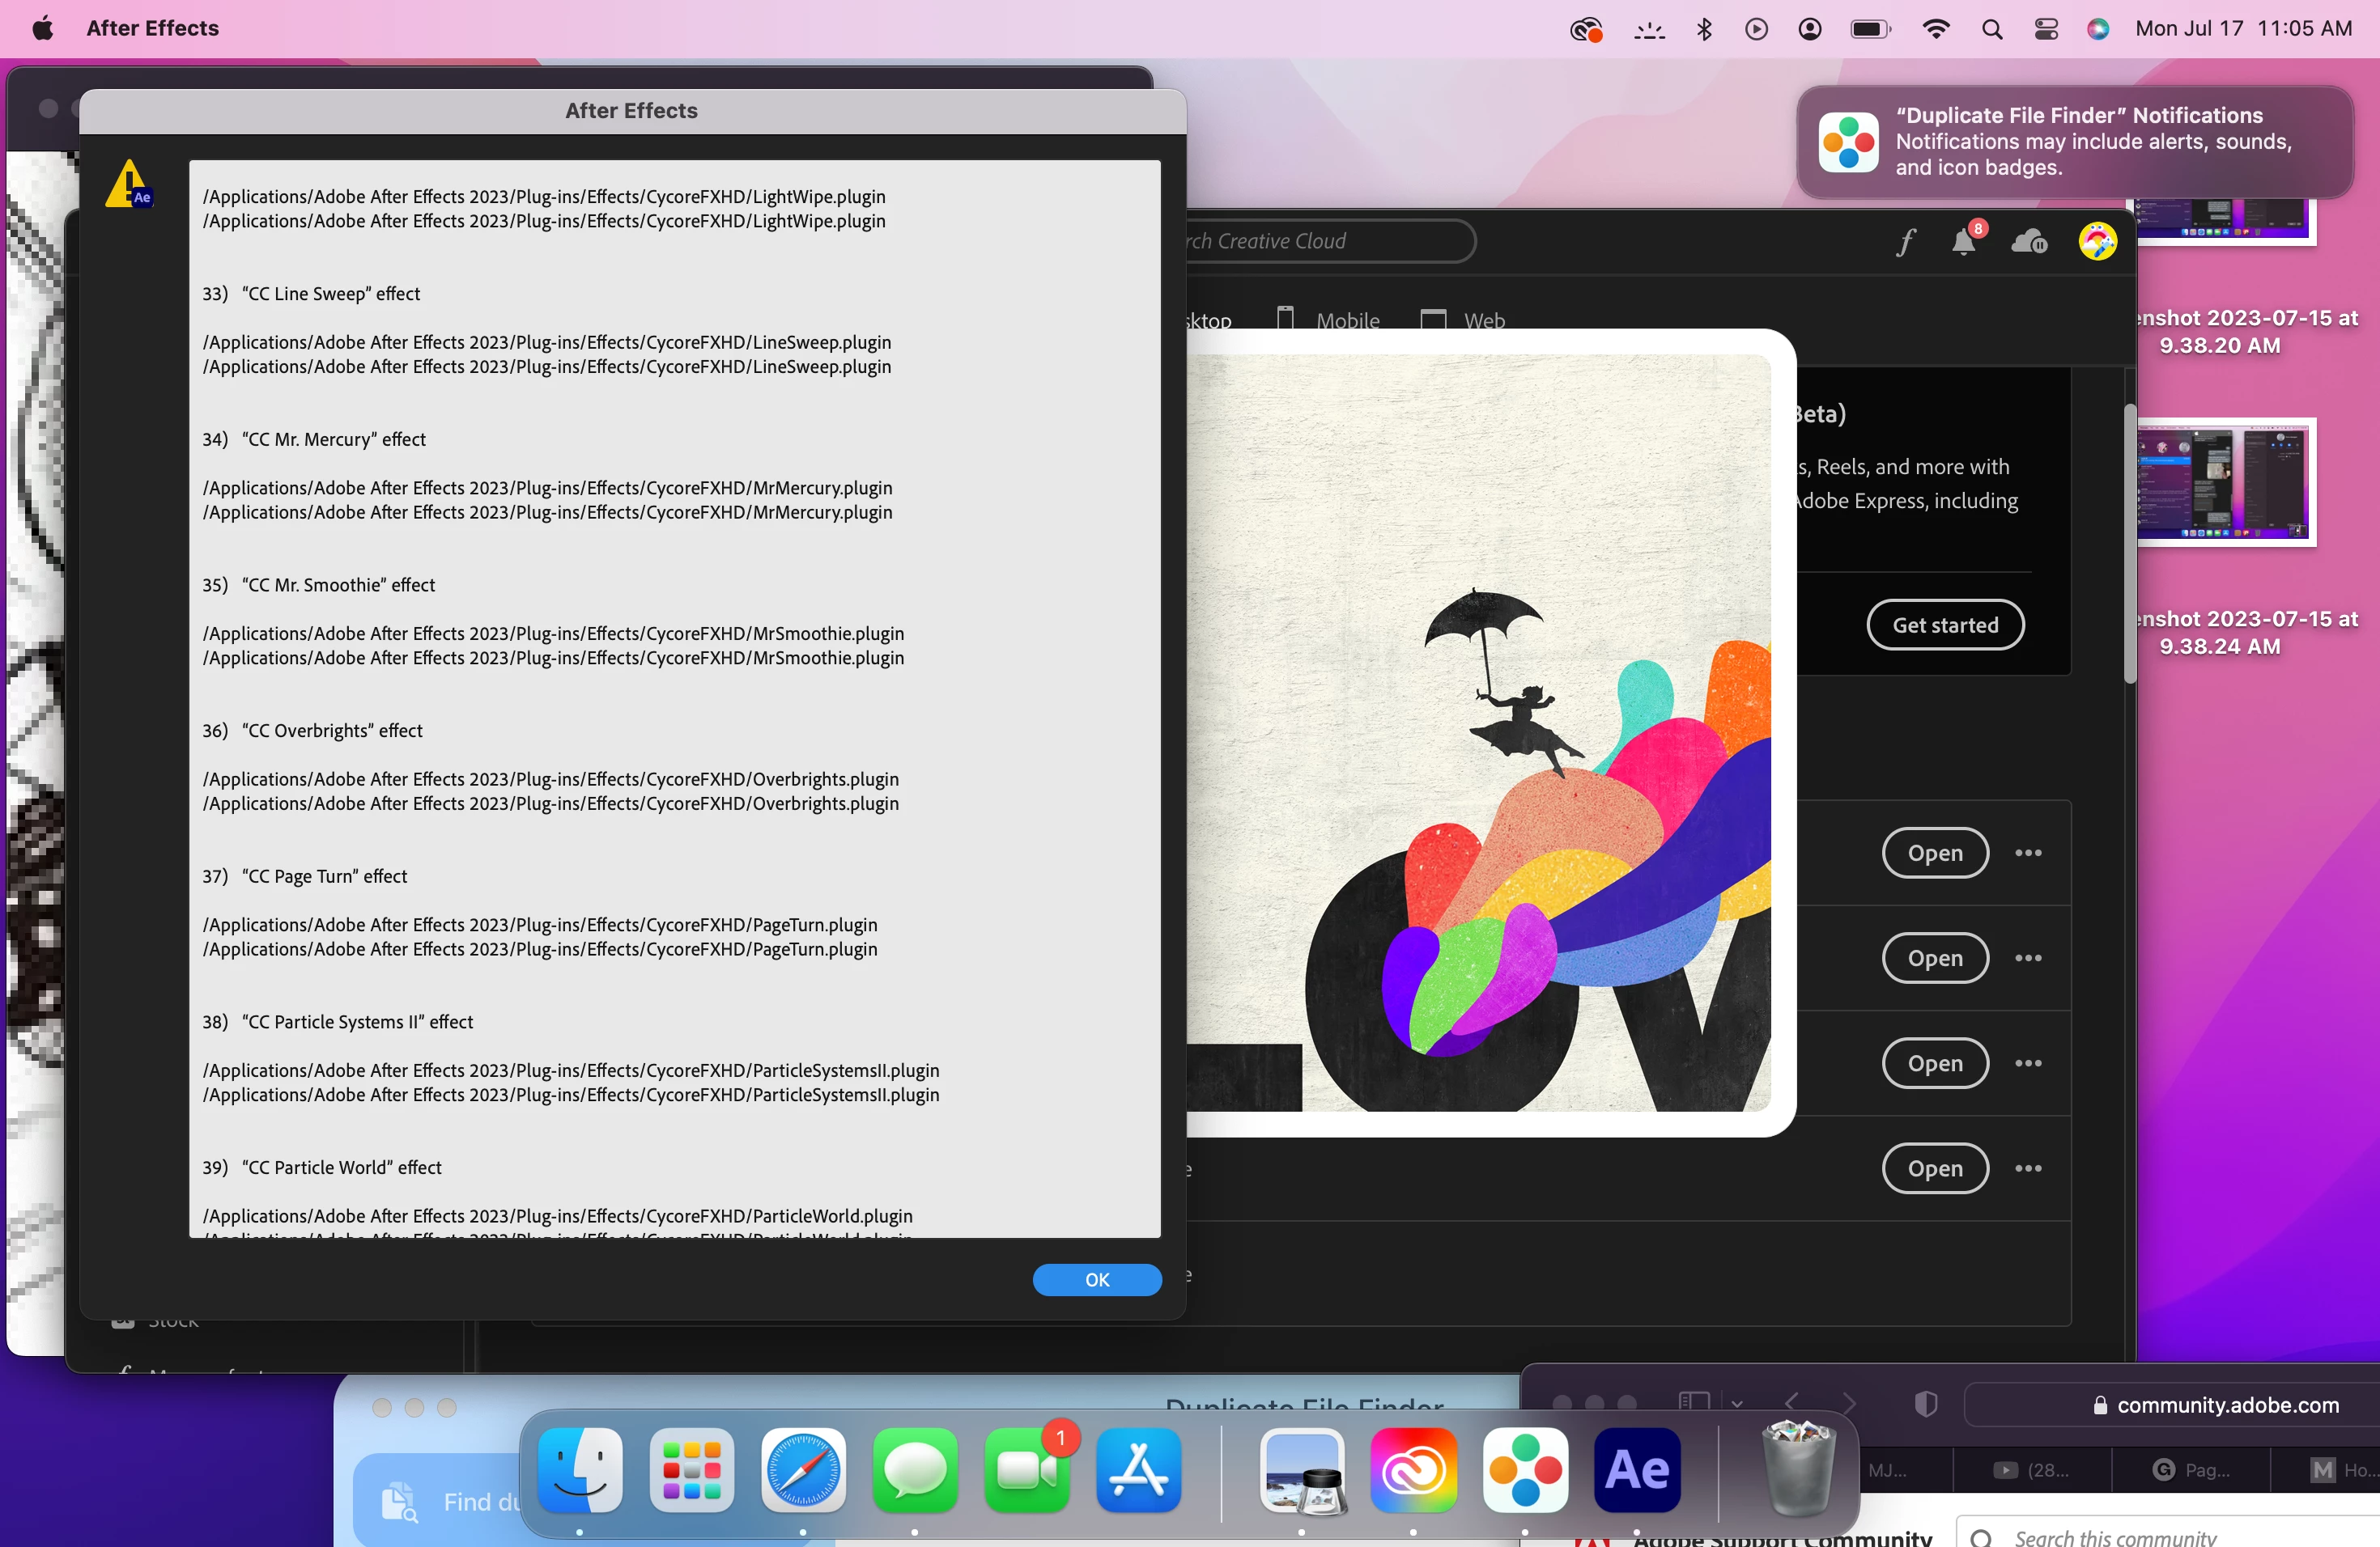Open the cloud sync status icon

click(2029, 242)
